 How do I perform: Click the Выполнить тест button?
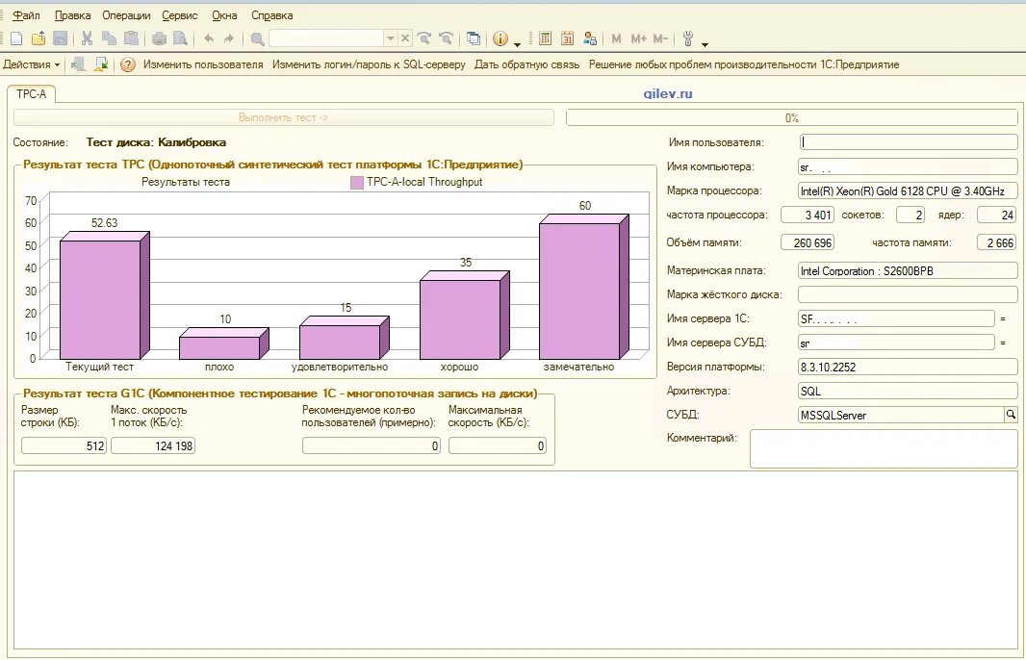[283, 117]
